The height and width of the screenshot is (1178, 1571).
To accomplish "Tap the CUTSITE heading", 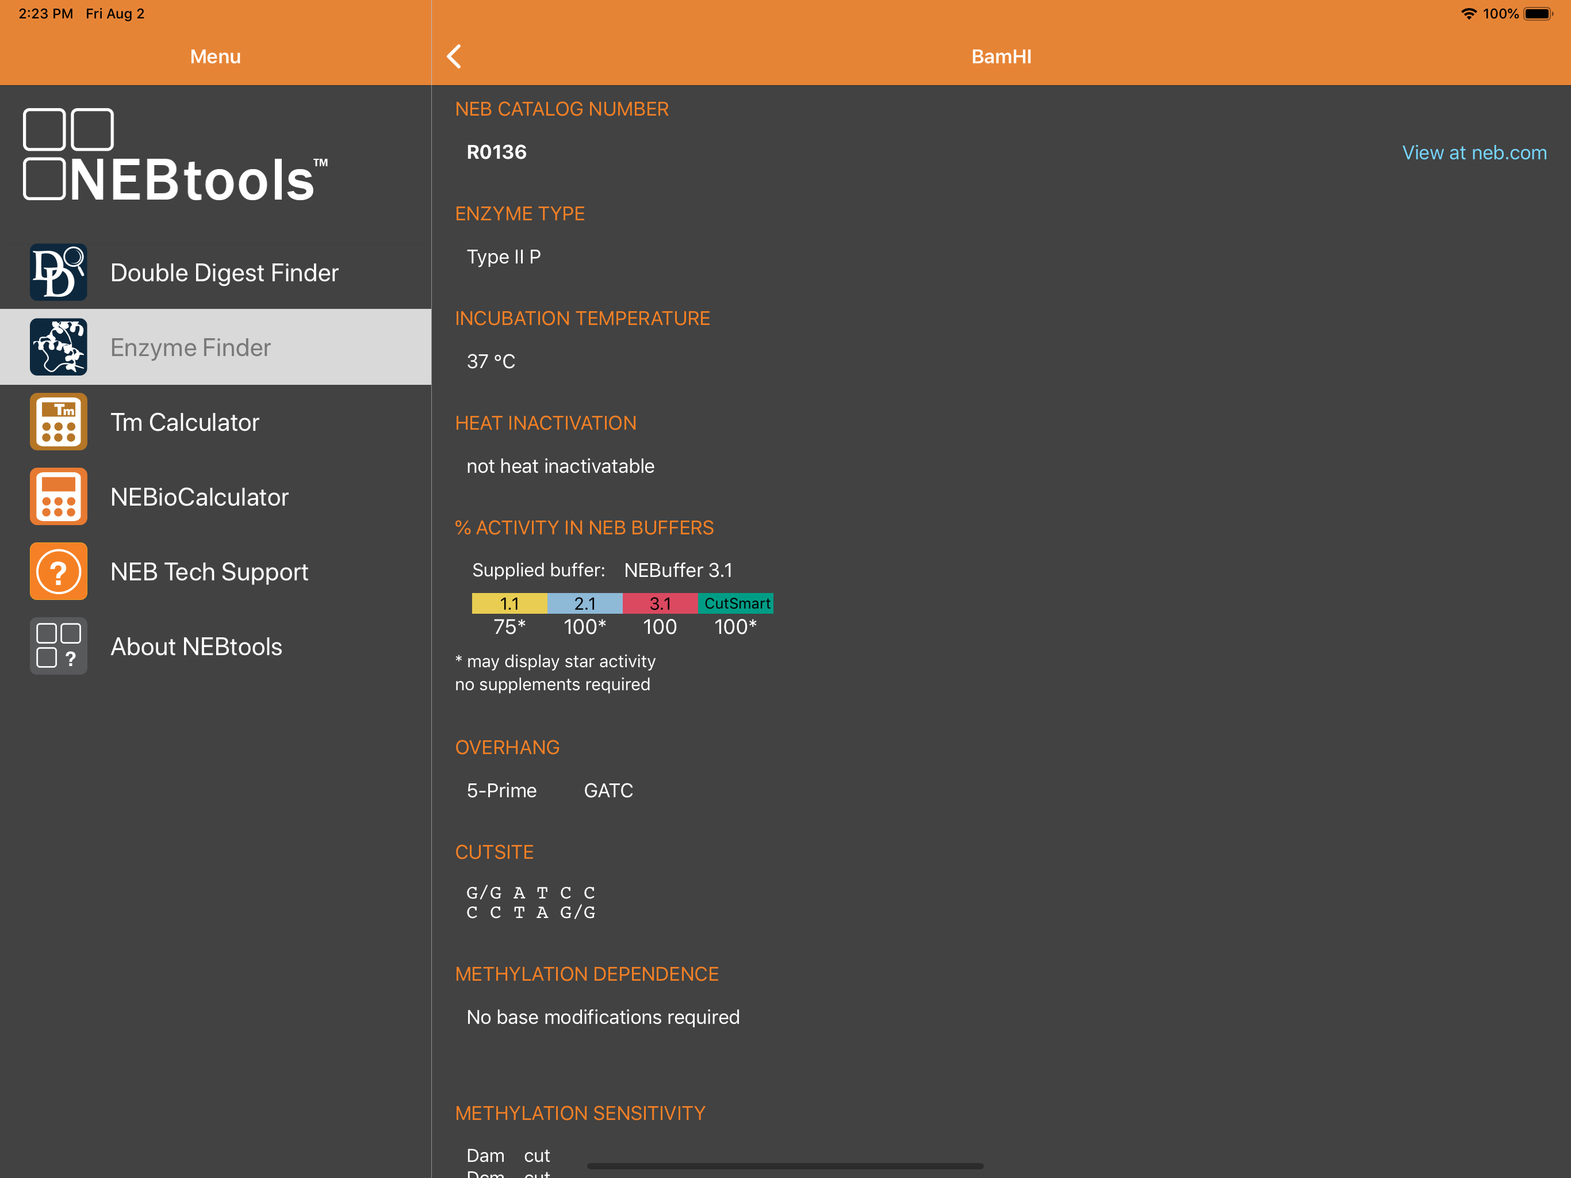I will tap(495, 852).
